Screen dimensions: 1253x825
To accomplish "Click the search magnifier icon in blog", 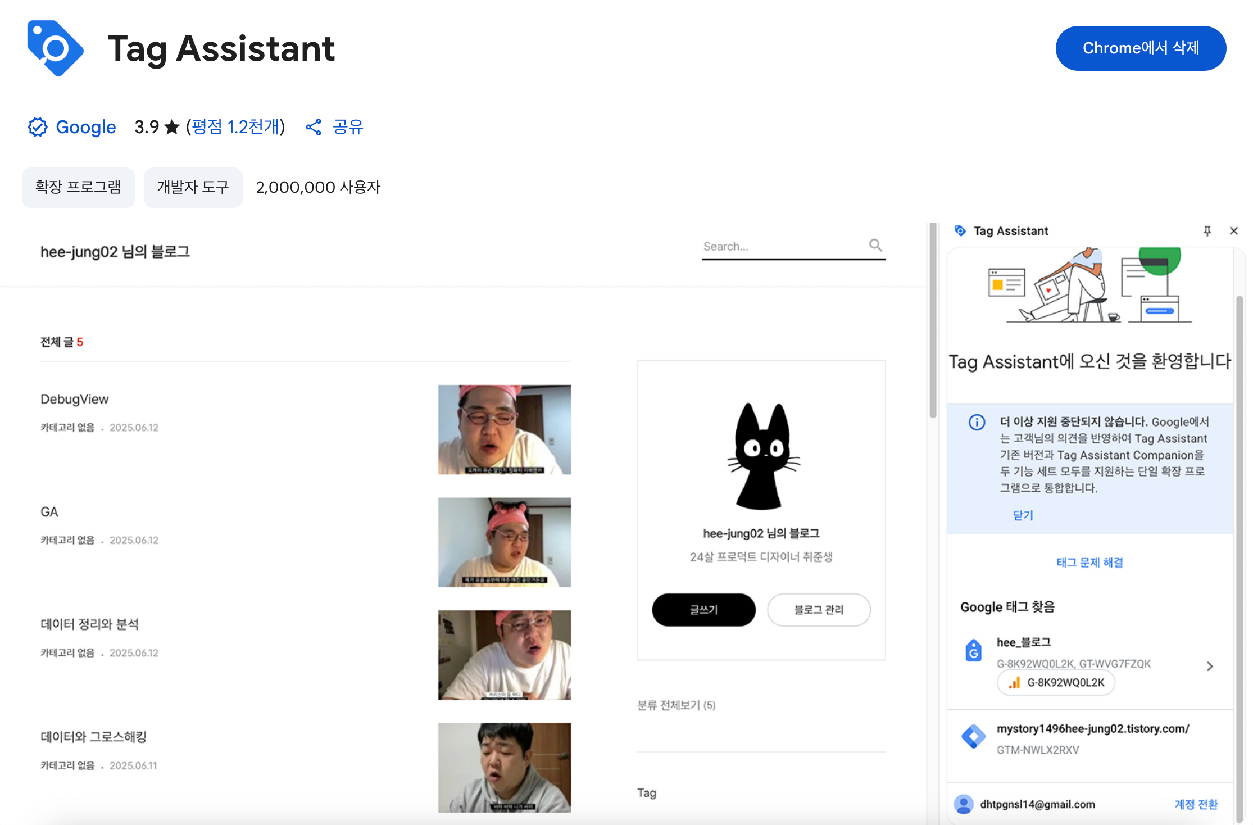I will pos(875,245).
